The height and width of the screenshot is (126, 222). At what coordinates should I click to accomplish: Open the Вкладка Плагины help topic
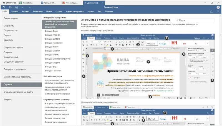(x=59, y=71)
